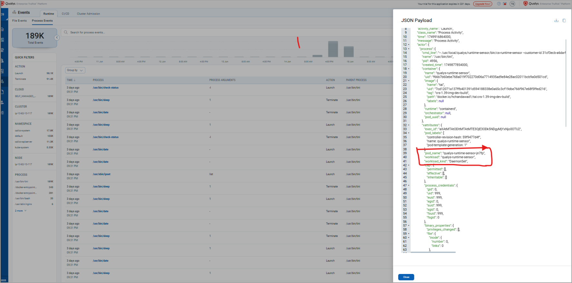Collapse the "inode" node on line 60
572x283 pixels.
pyautogui.click(x=409, y=238)
